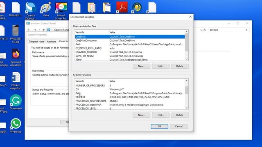This screenshot has height=147, width=262.
Task: Select the OneDriveConsumer user variable row
Action: click(130, 40)
